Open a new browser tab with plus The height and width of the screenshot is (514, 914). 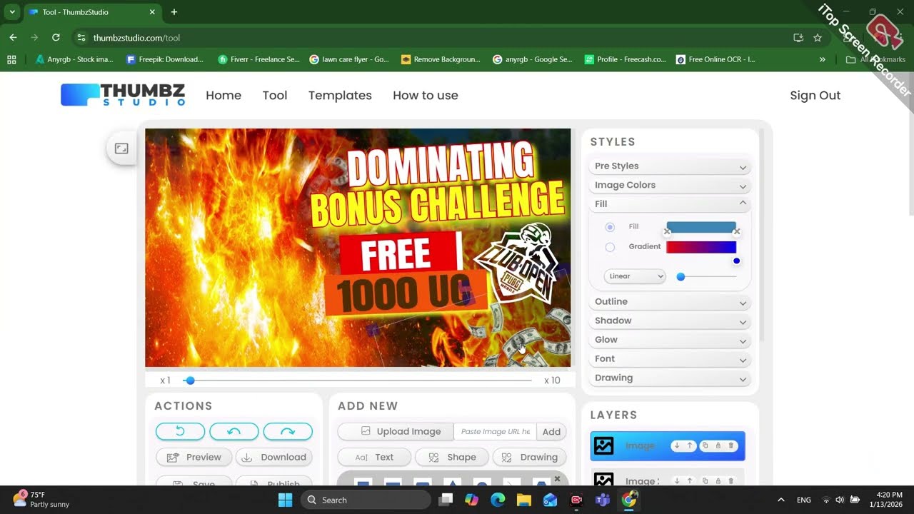tap(174, 12)
